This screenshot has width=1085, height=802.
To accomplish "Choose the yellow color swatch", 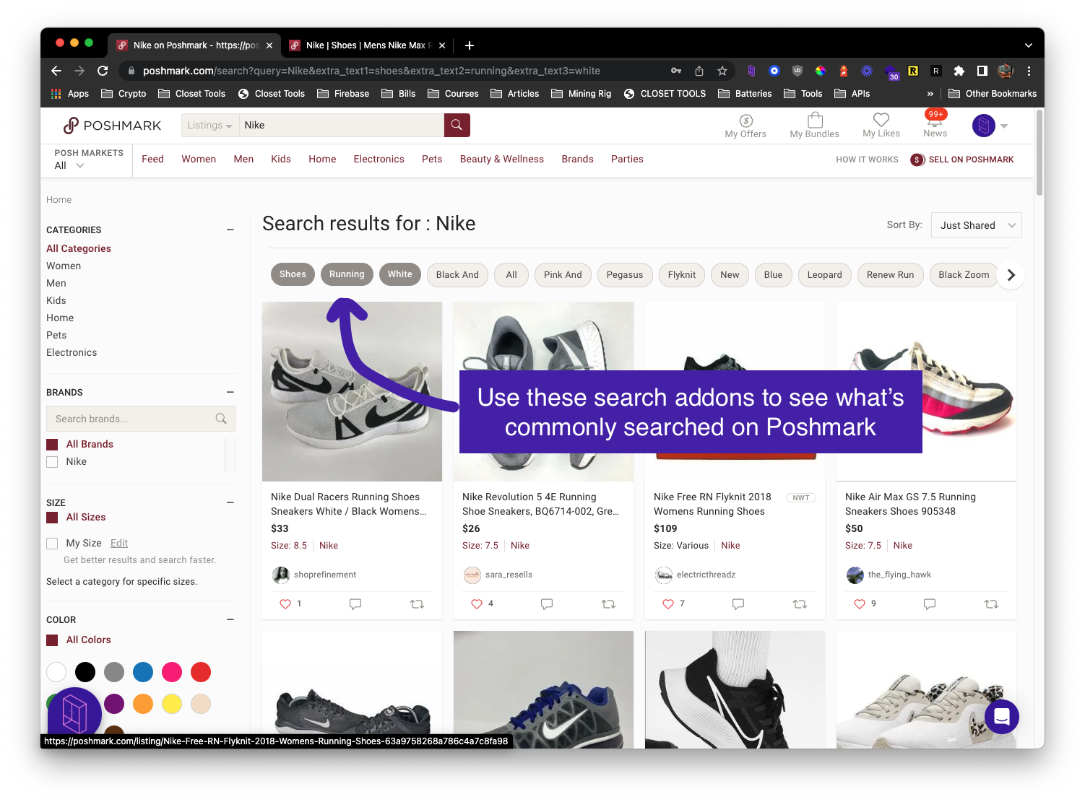I will (172, 704).
